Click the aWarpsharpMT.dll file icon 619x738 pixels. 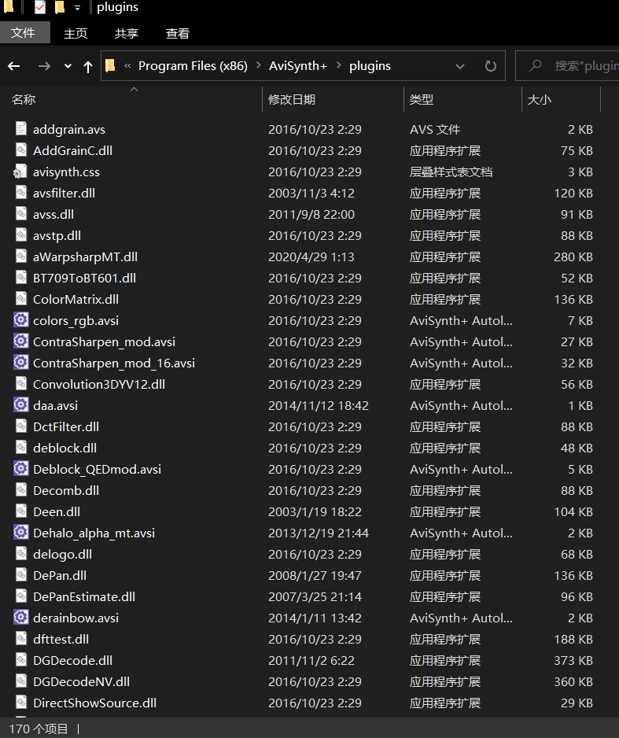click(x=20, y=256)
